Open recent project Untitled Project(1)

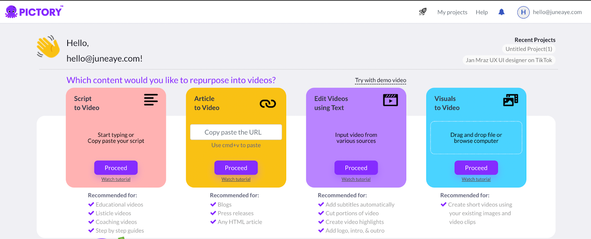pos(529,49)
